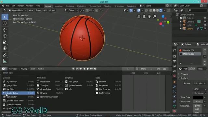Click End frame 250 field
This screenshot has height=117, width=208.
[x=162, y=69]
